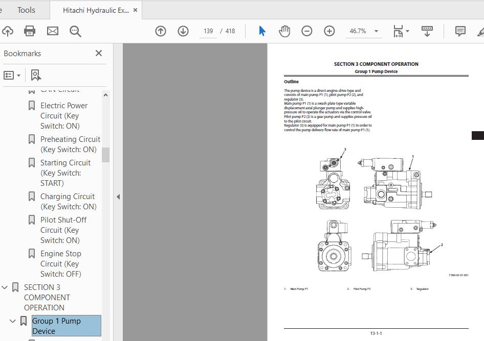Click bookmark icon beside SECTION 3
The height and width of the screenshot is (341, 484).
point(15,287)
